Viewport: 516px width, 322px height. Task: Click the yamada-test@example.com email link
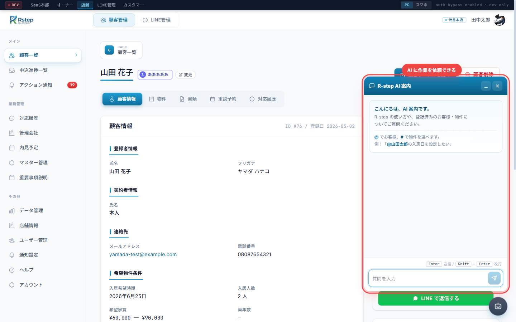click(143, 254)
